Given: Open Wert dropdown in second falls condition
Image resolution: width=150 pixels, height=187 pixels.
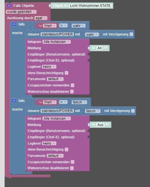Looking at the screenshot, I should click(49, 102).
